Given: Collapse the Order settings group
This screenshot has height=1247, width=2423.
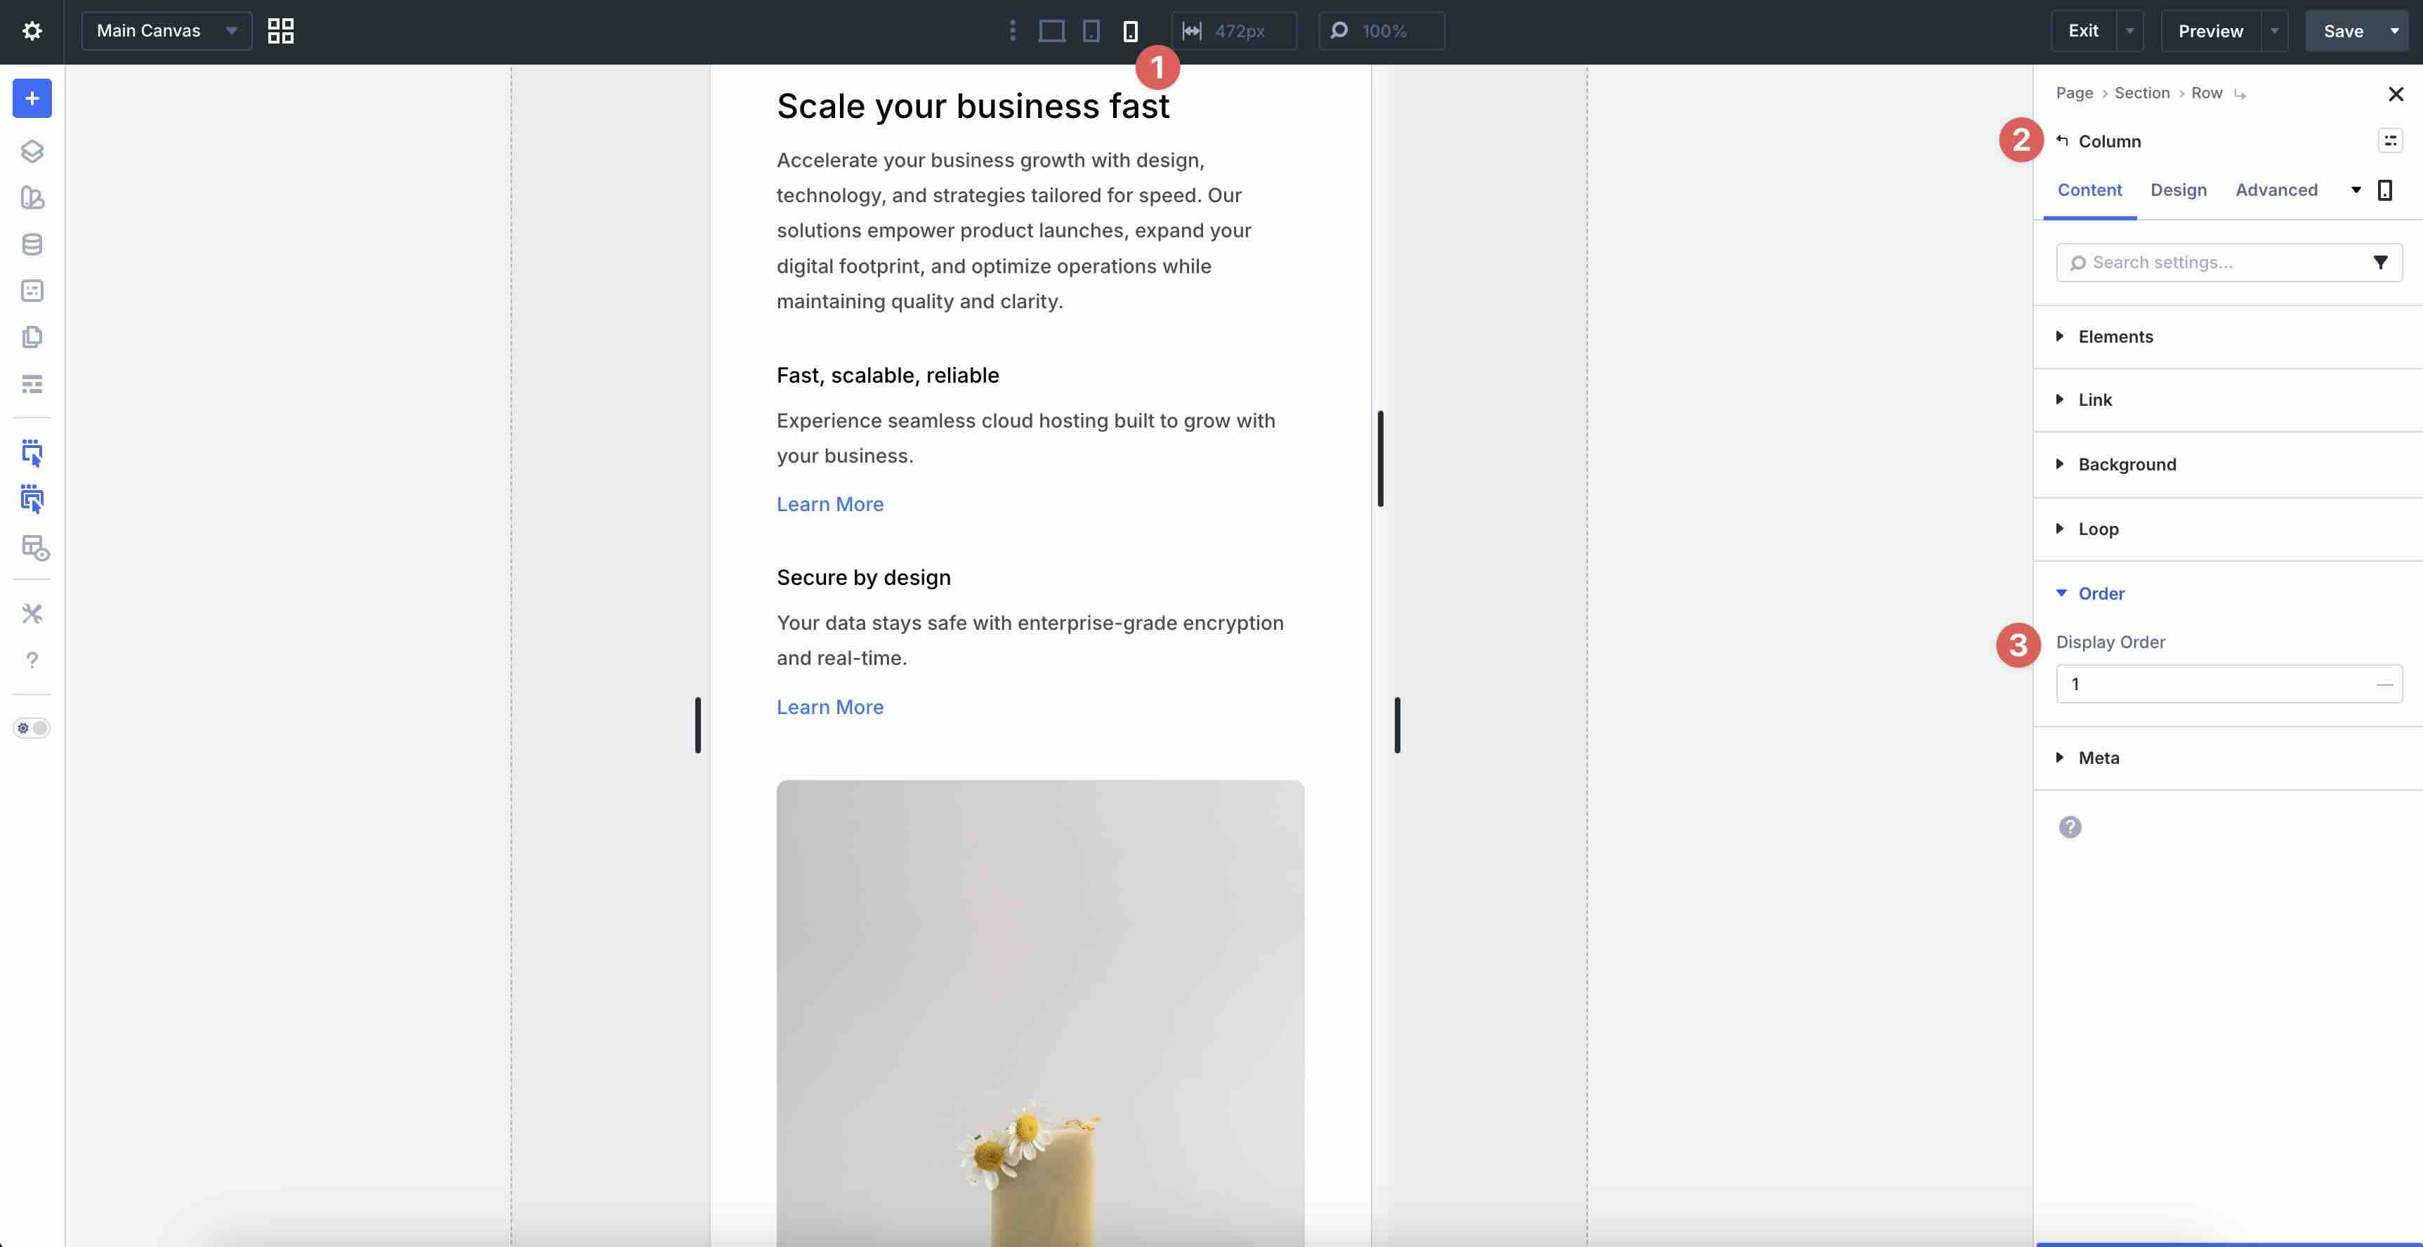Looking at the screenshot, I should (2101, 593).
